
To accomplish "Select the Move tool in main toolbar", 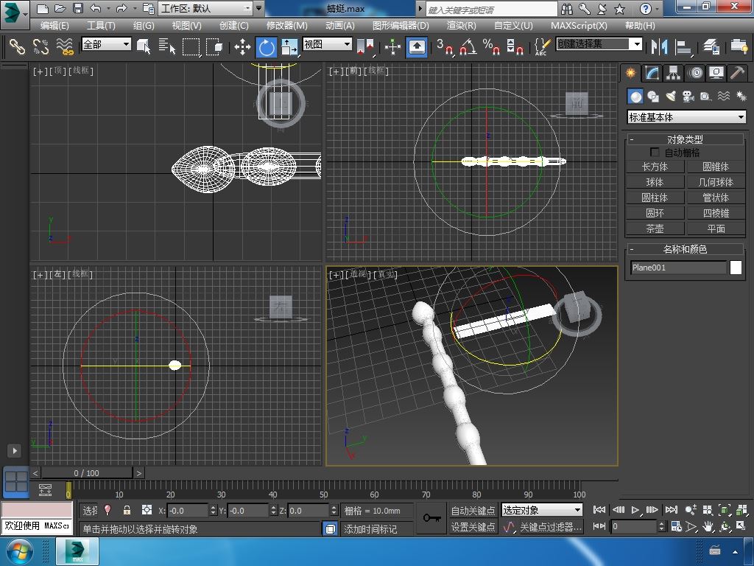I will click(x=242, y=46).
